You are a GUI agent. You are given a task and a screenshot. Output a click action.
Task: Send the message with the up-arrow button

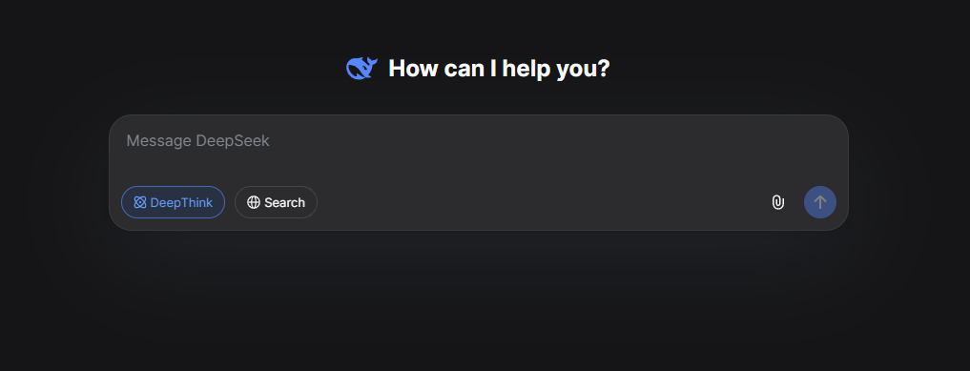(x=819, y=202)
